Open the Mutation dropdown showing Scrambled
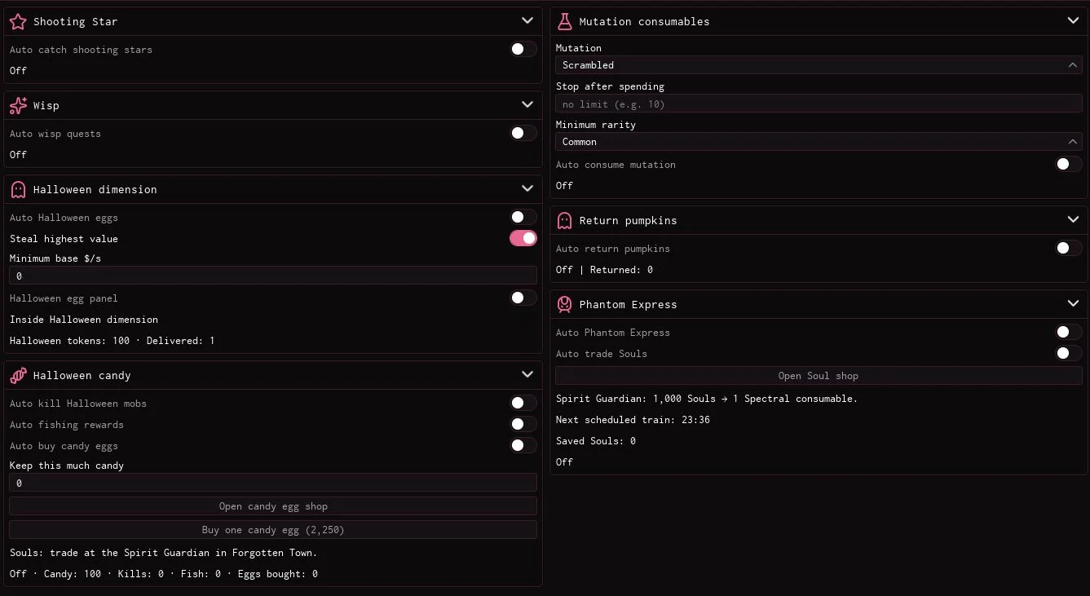The height and width of the screenshot is (596, 1090). 819,65
